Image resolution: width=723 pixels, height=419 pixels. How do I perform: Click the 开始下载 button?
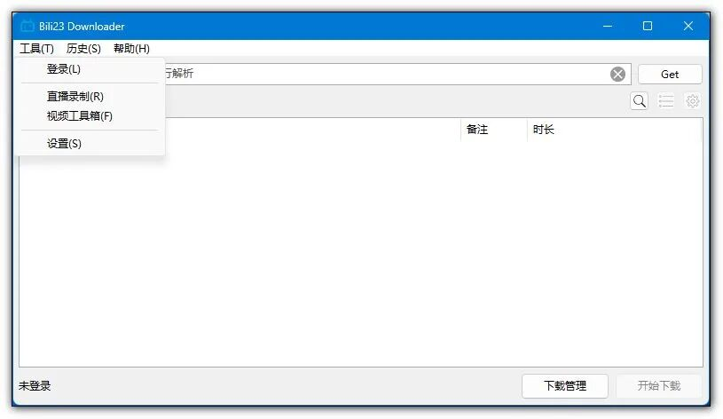[x=658, y=385]
